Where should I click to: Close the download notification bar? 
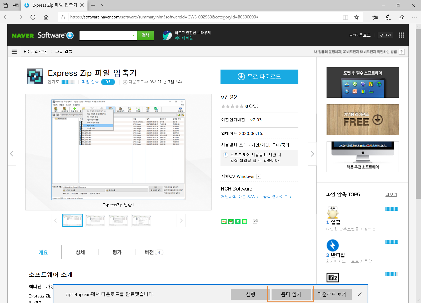tap(360, 294)
